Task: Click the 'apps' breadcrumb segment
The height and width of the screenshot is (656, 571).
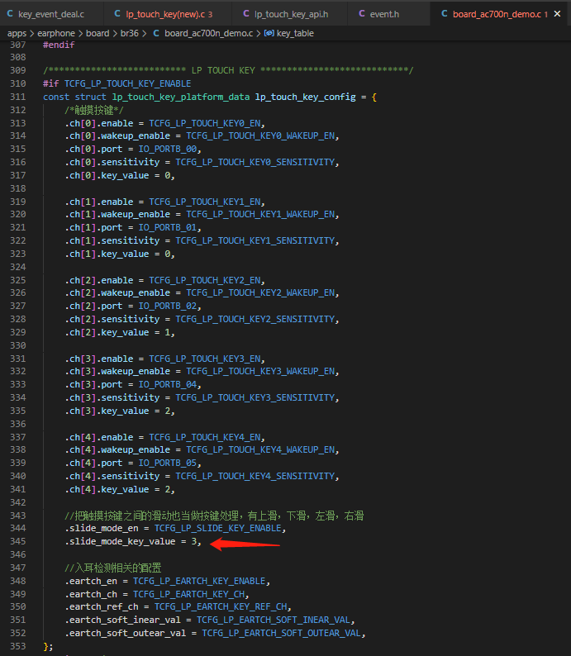Action: pos(17,34)
